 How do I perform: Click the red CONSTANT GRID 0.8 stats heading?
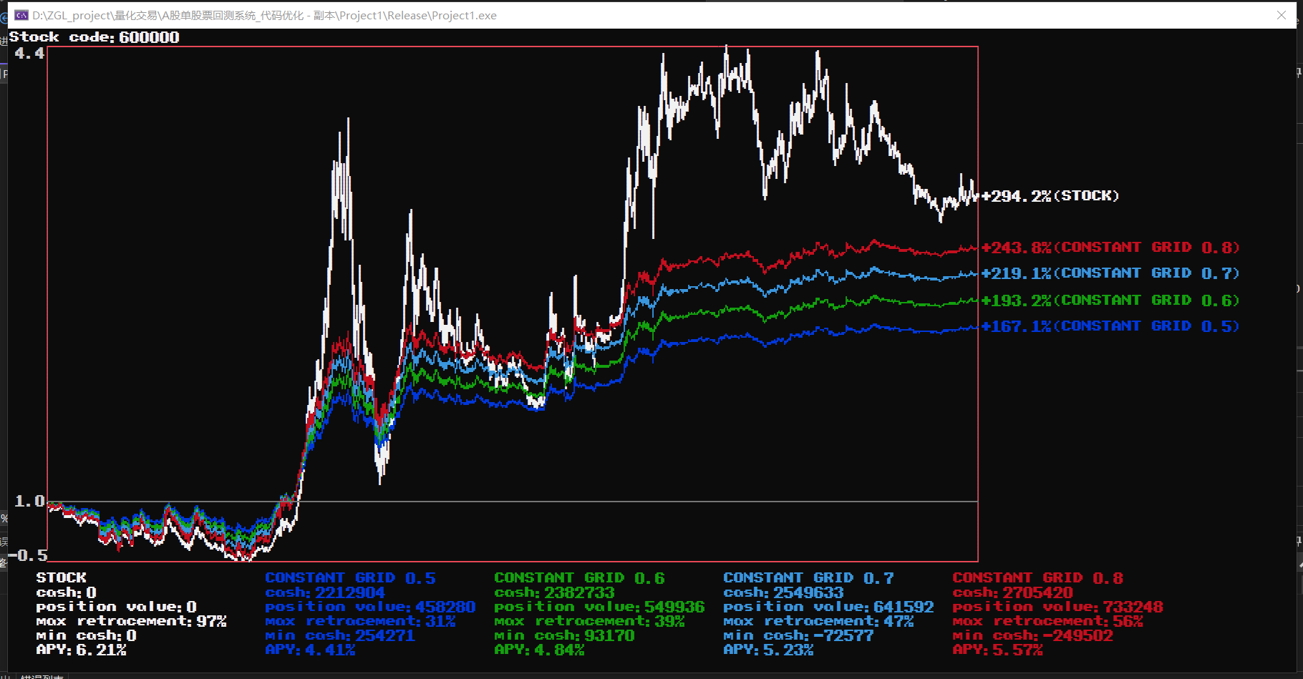coord(1037,577)
